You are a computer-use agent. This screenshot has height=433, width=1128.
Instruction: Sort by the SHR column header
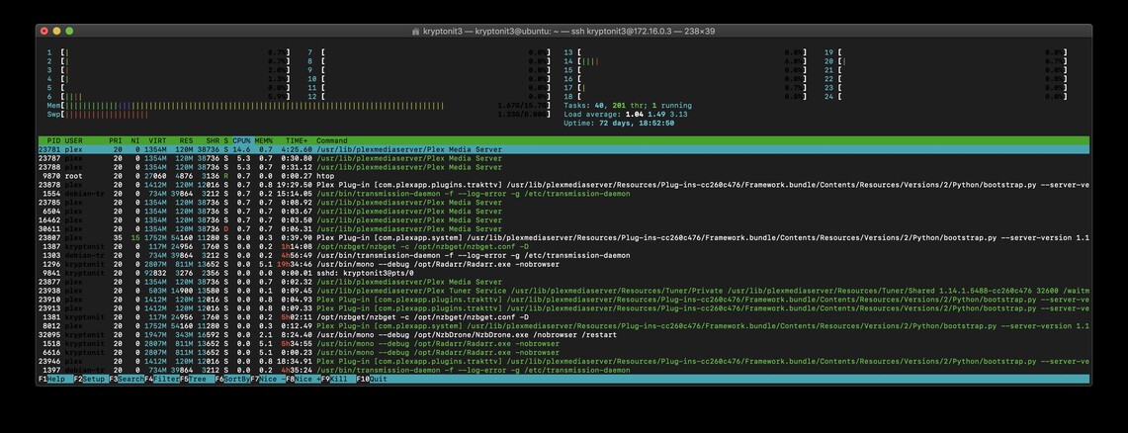click(213, 141)
